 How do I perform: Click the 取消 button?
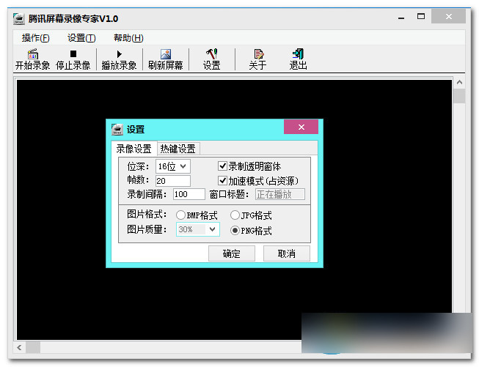tap(286, 253)
